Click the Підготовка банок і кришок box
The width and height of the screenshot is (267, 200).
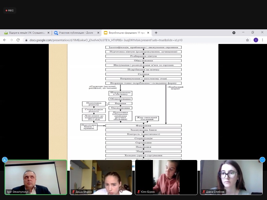pos(89,127)
